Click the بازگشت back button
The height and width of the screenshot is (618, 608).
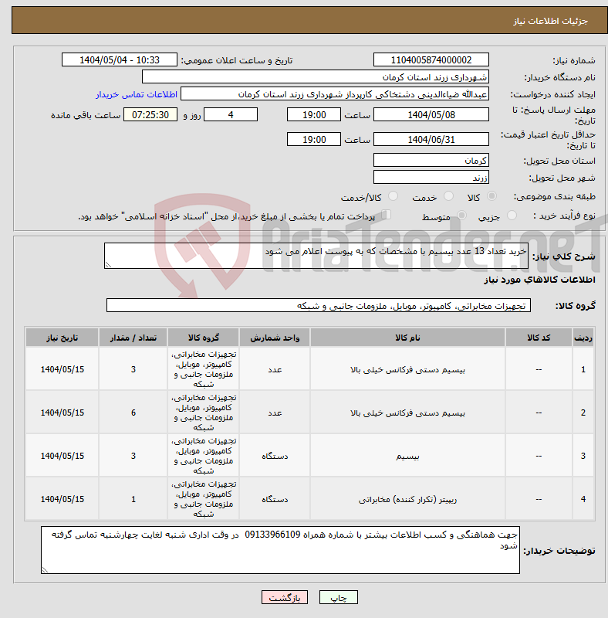tap(284, 597)
